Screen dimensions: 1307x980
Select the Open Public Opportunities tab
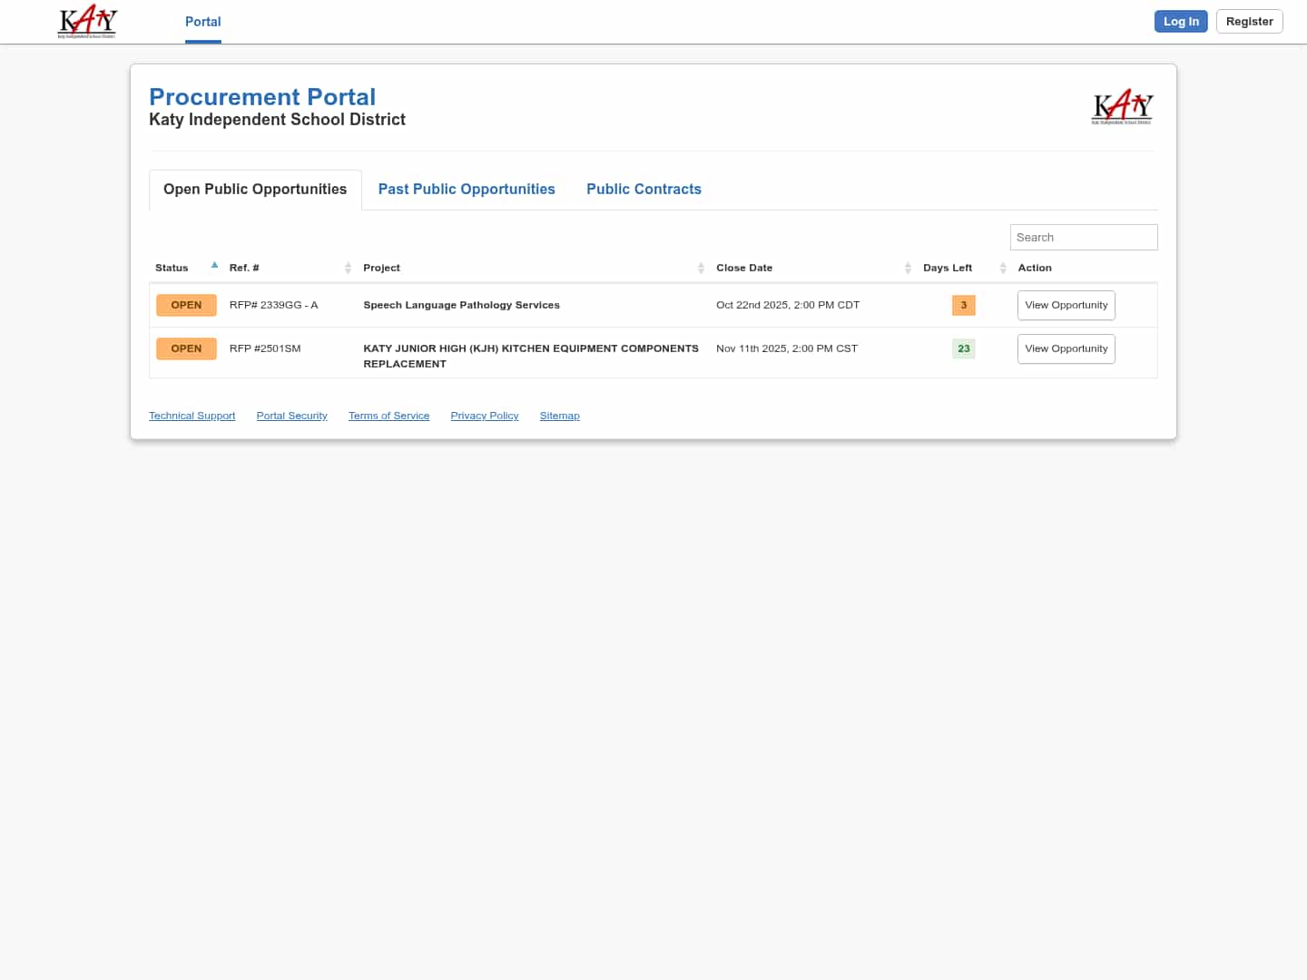255,189
